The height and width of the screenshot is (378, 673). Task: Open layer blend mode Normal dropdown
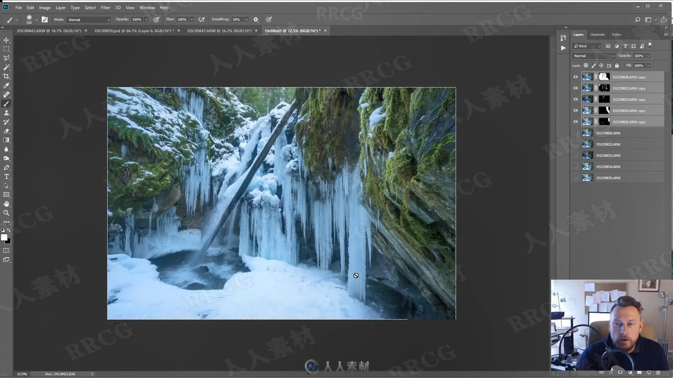point(594,56)
